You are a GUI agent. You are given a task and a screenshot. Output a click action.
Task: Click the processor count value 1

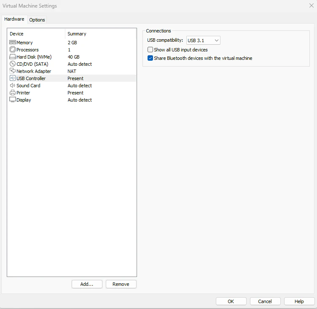click(69, 50)
